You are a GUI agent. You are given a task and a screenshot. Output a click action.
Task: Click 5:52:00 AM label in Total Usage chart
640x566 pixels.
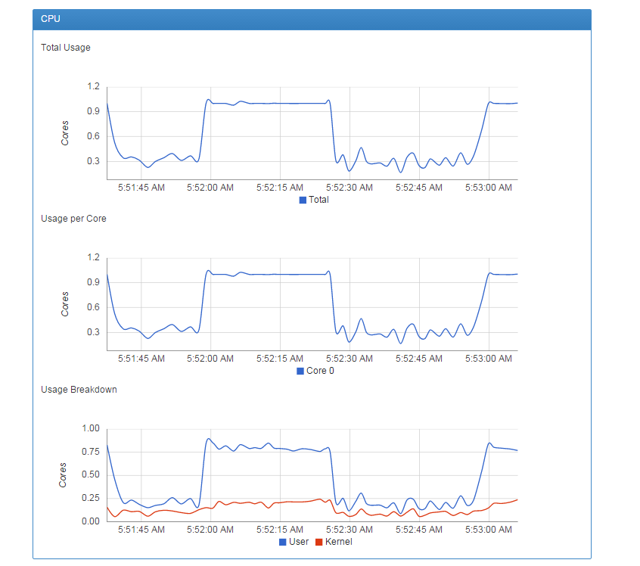click(210, 188)
